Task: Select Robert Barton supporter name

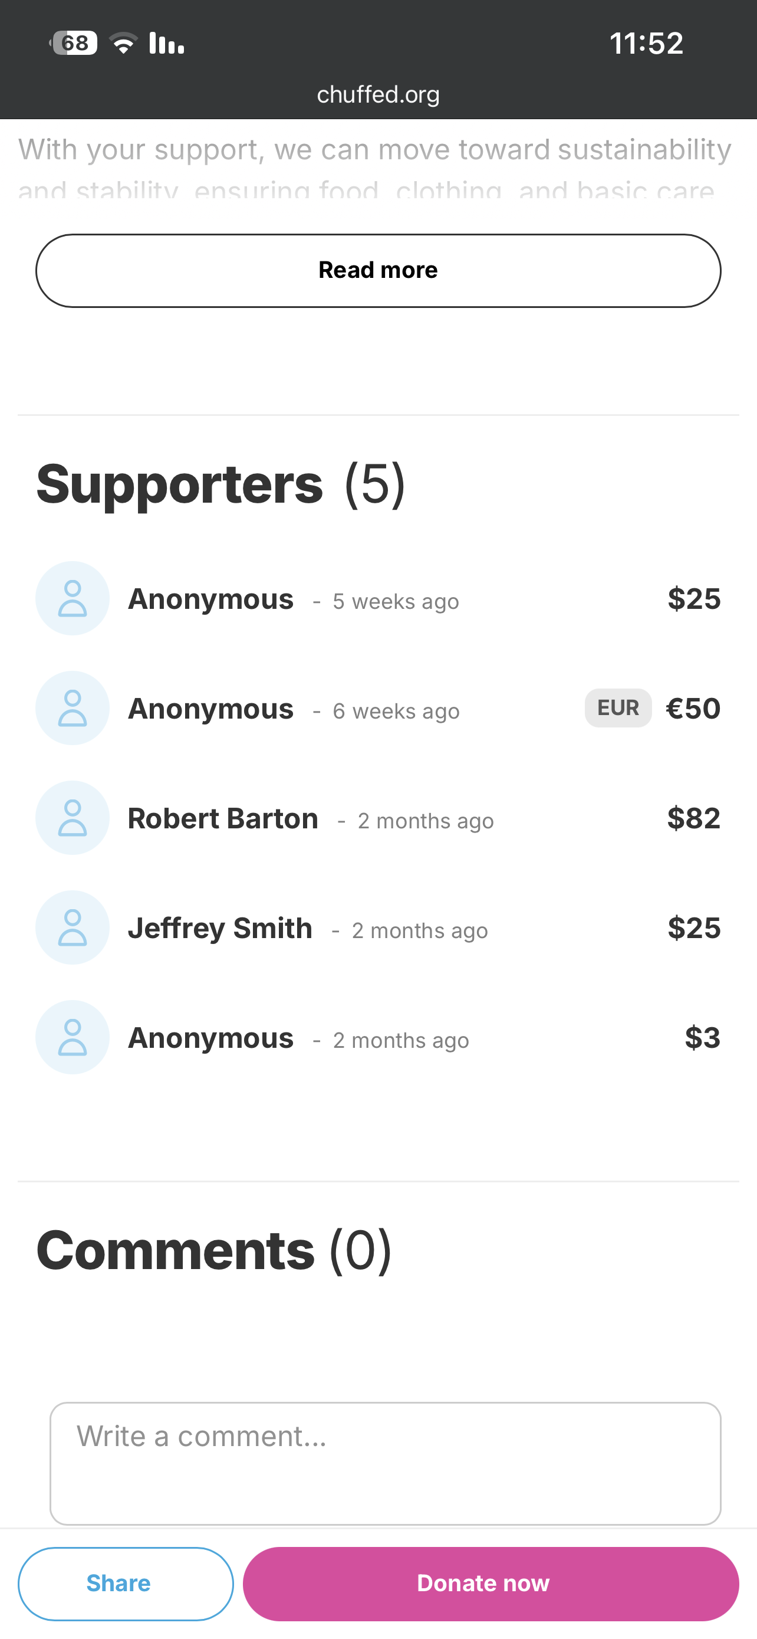Action: click(x=223, y=818)
